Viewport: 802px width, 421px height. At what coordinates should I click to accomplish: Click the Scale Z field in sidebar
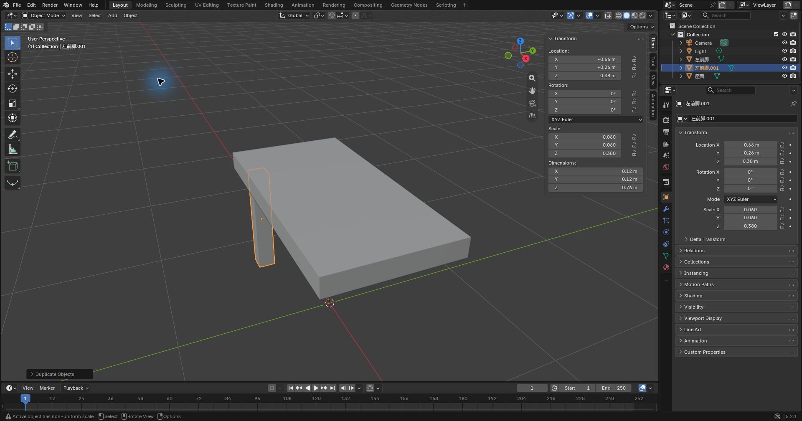[584, 153]
